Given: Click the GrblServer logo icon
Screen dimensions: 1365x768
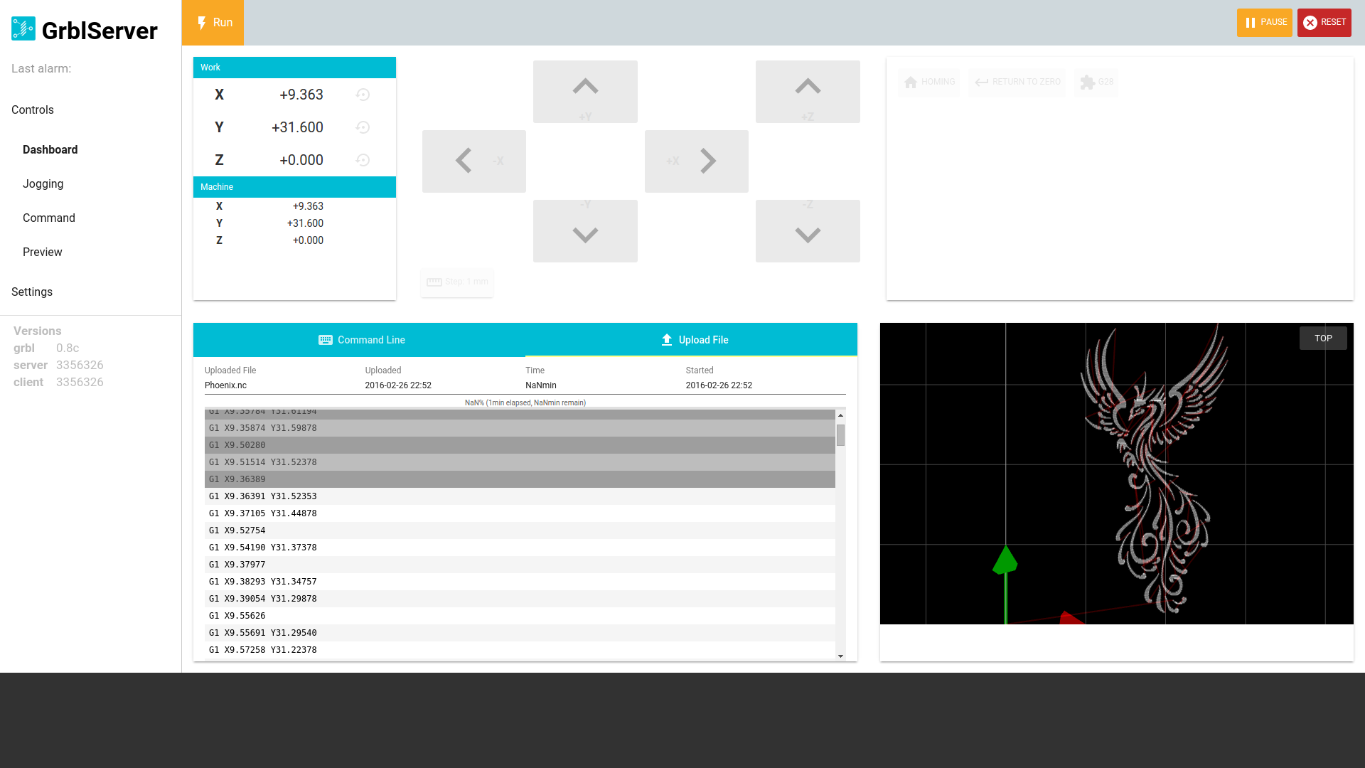Looking at the screenshot, I should (x=23, y=29).
